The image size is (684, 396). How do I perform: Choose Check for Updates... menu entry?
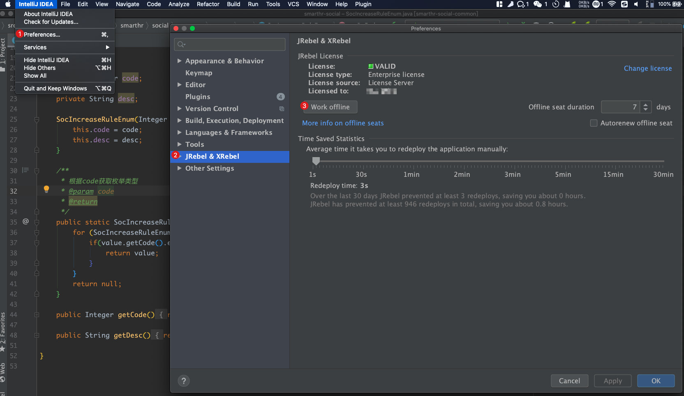(65, 22)
